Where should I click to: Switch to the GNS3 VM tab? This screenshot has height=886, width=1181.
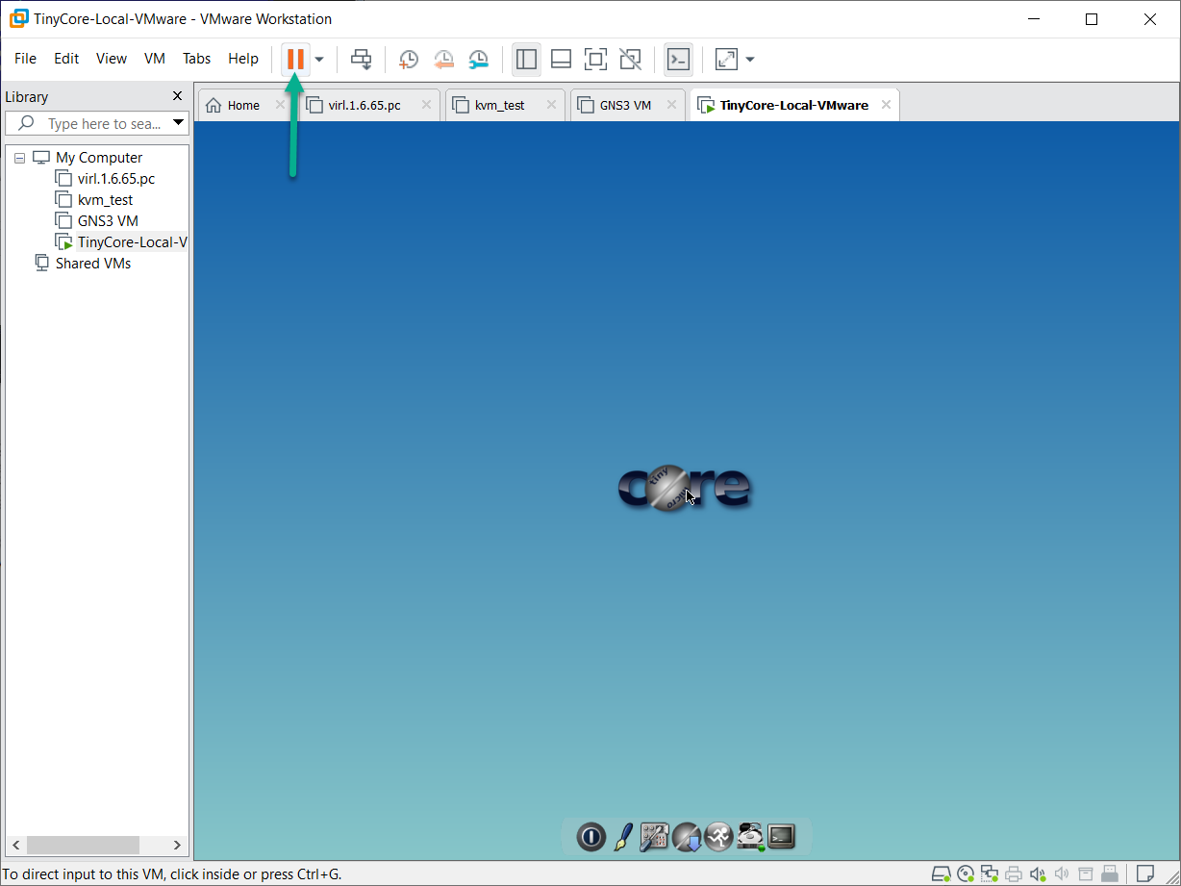tap(625, 105)
